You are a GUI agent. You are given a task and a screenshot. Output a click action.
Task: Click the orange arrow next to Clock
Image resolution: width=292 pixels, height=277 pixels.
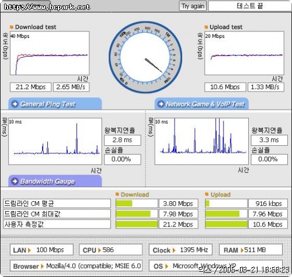(x=174, y=250)
